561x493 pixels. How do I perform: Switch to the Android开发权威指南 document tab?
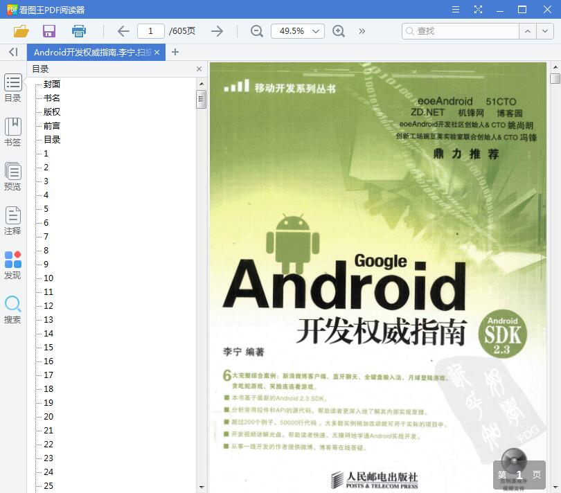90,52
